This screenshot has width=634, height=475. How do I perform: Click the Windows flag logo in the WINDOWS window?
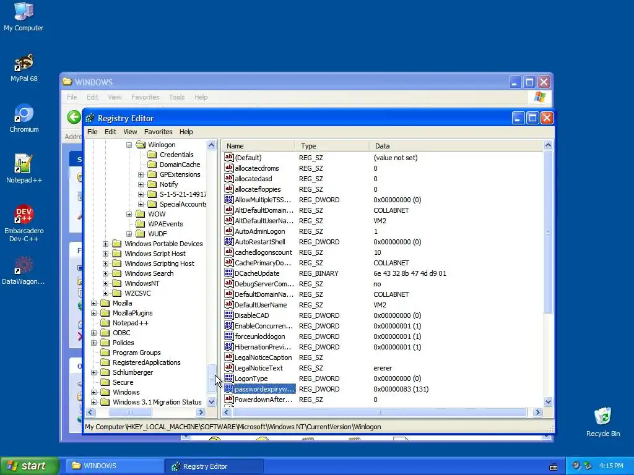pos(540,97)
